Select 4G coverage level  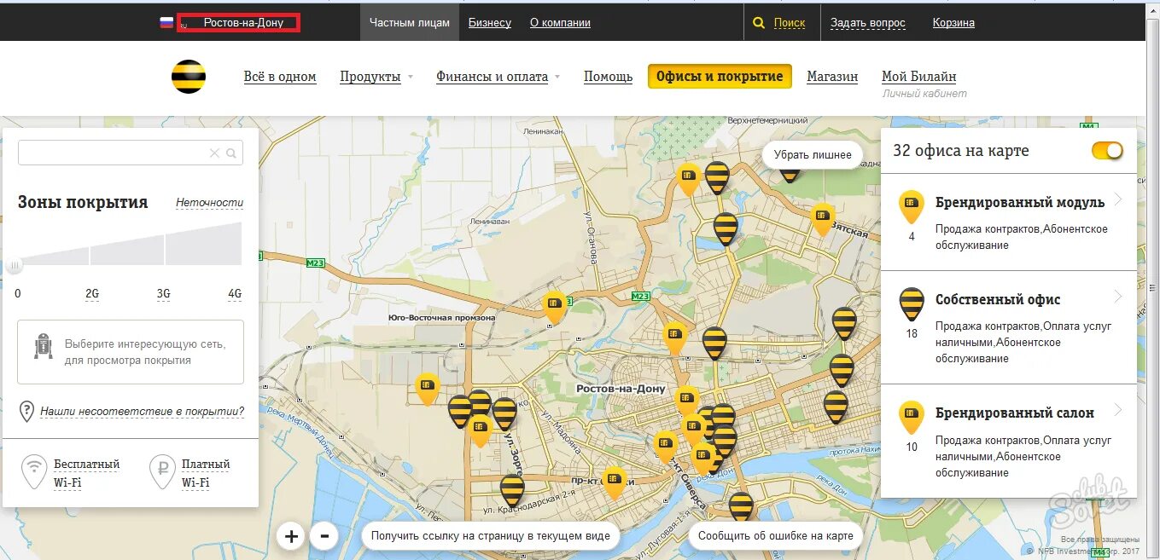(x=235, y=293)
